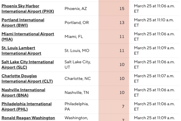Screen dimensions: 181x121
Task: Select the value 13 in Portland row
Action: [122, 22]
